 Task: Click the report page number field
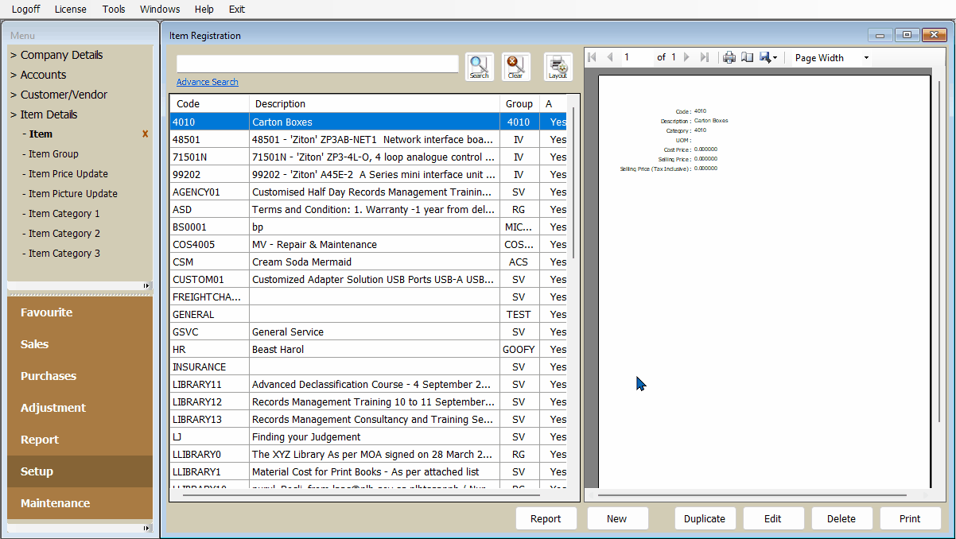(x=636, y=57)
